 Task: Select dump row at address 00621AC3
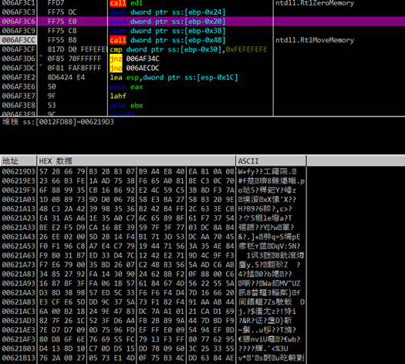point(153,312)
